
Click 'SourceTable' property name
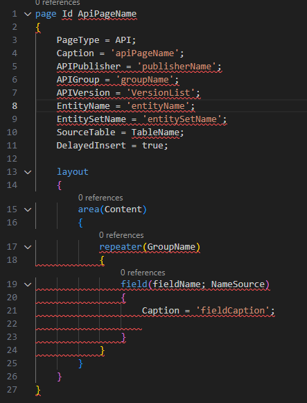click(86, 132)
